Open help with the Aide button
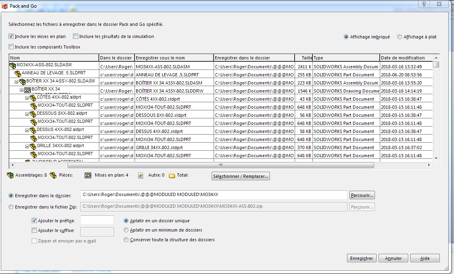 [425, 258]
